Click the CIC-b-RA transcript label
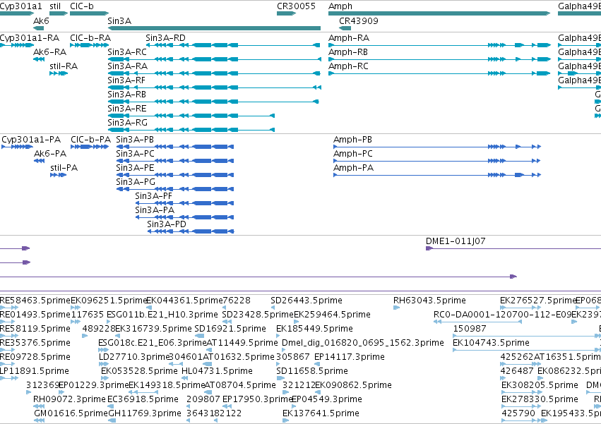Viewport: 601px width, 424px height. pos(90,38)
